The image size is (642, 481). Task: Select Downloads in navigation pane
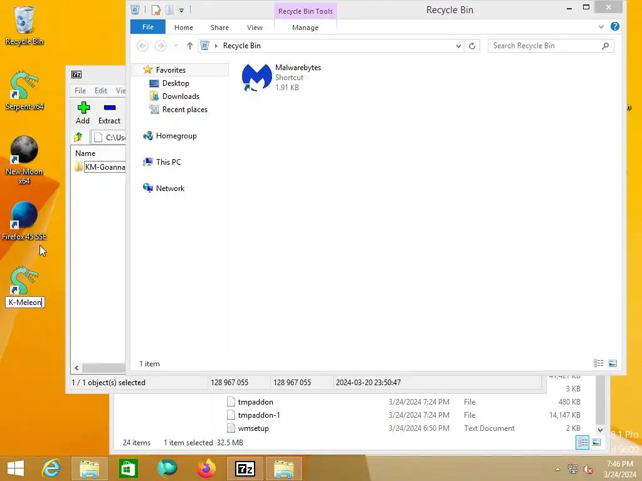point(181,96)
